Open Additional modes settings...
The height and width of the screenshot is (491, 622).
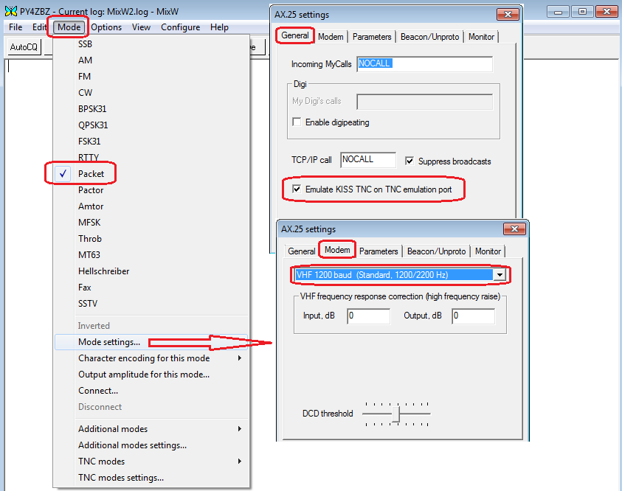point(151,445)
